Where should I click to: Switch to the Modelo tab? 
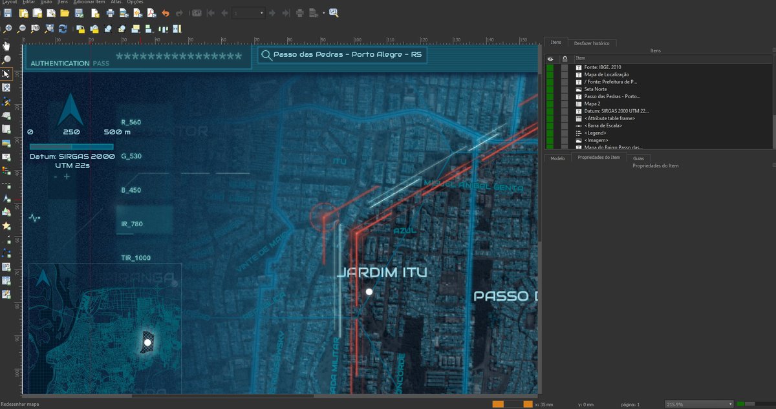557,158
